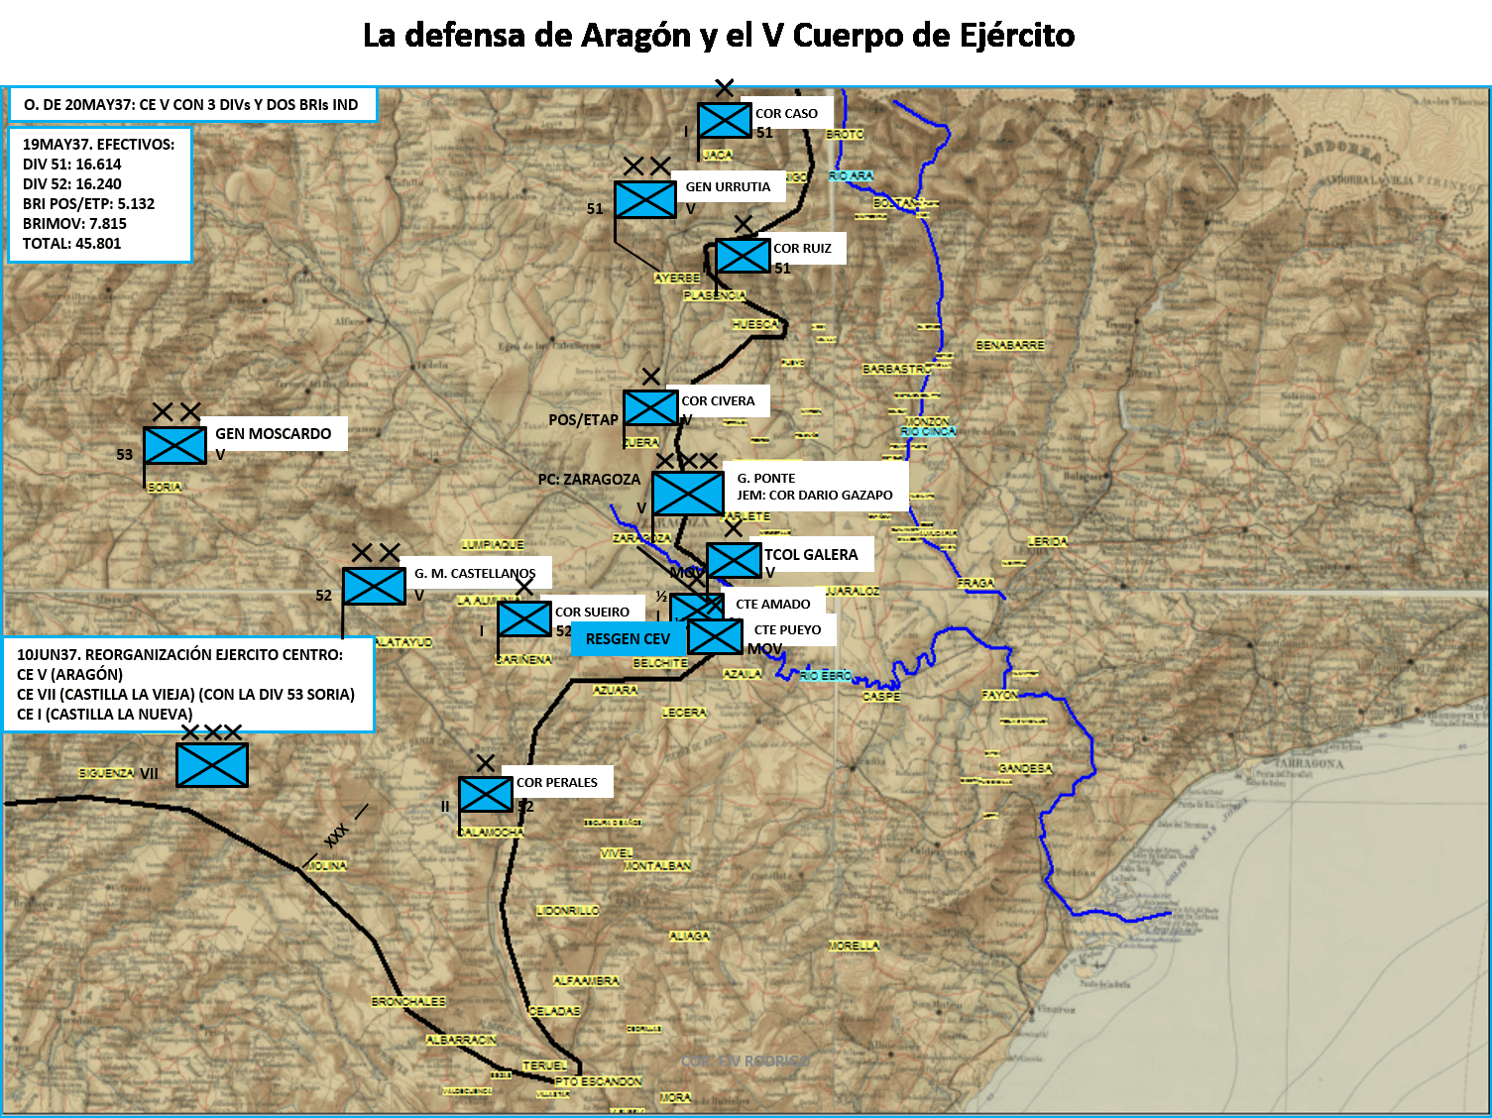Click the map title 'La defensa de Aragón'
The width and height of the screenshot is (1492, 1118).
coord(719,35)
